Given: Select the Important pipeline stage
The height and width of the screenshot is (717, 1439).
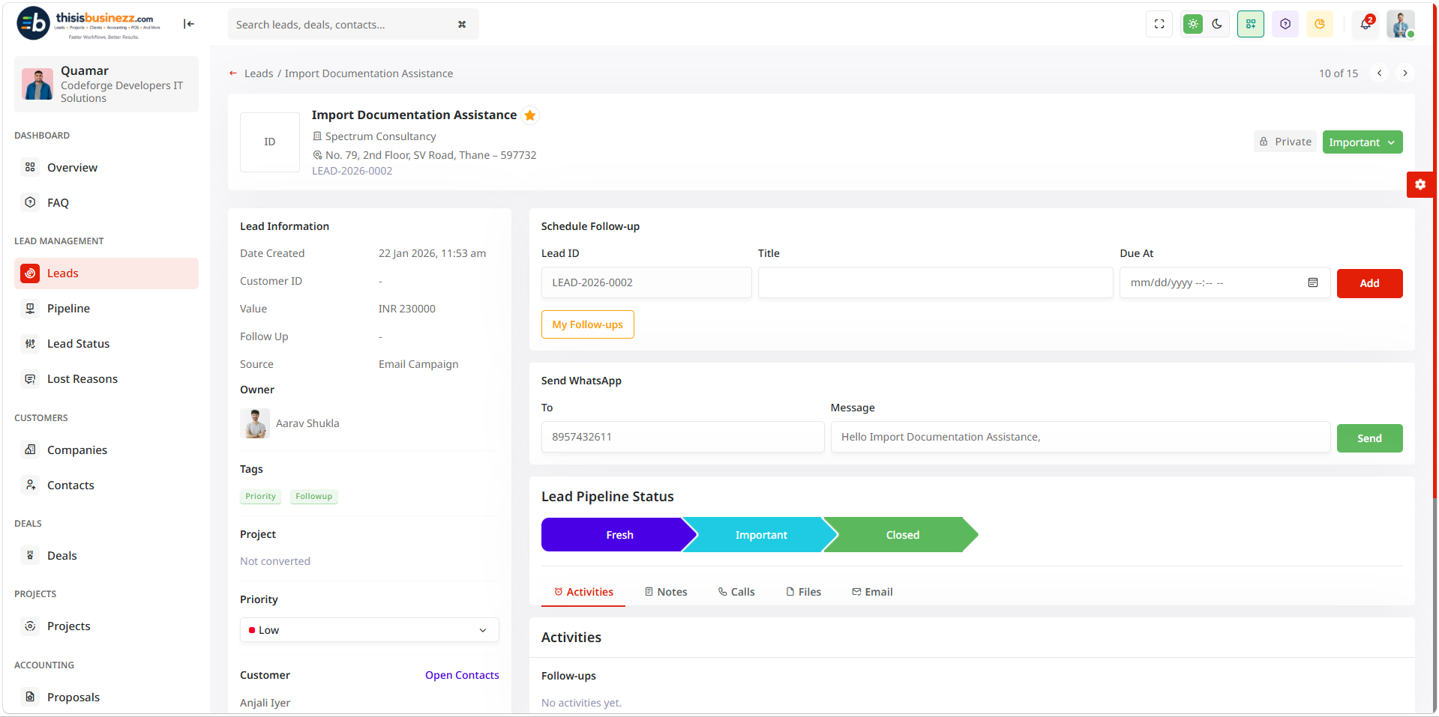Looking at the screenshot, I should (x=760, y=535).
